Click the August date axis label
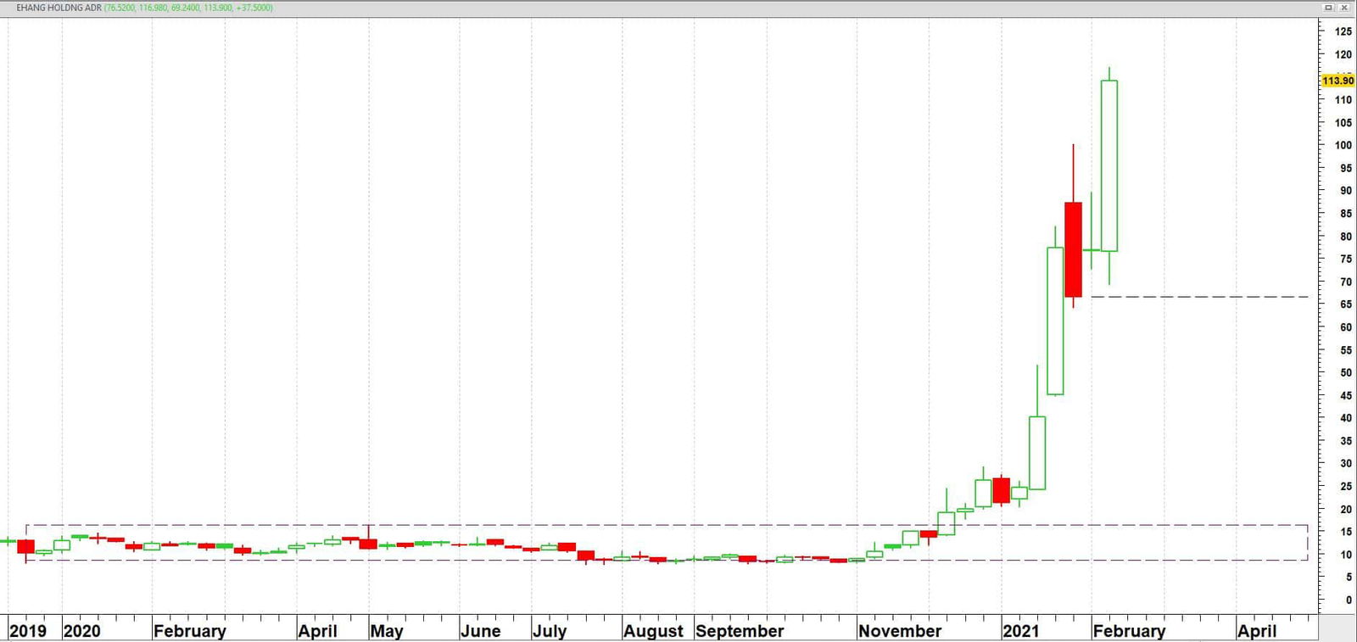The width and height of the screenshot is (1357, 642). [x=653, y=631]
